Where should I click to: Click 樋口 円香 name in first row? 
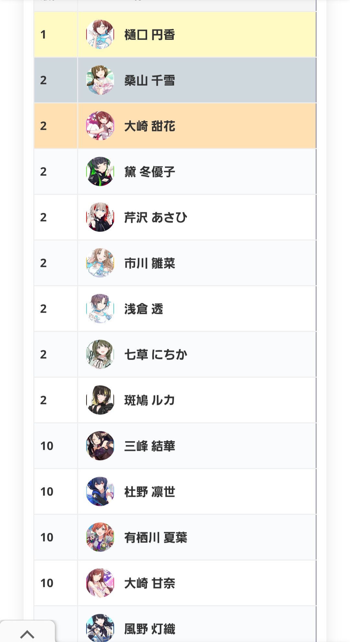click(x=149, y=35)
